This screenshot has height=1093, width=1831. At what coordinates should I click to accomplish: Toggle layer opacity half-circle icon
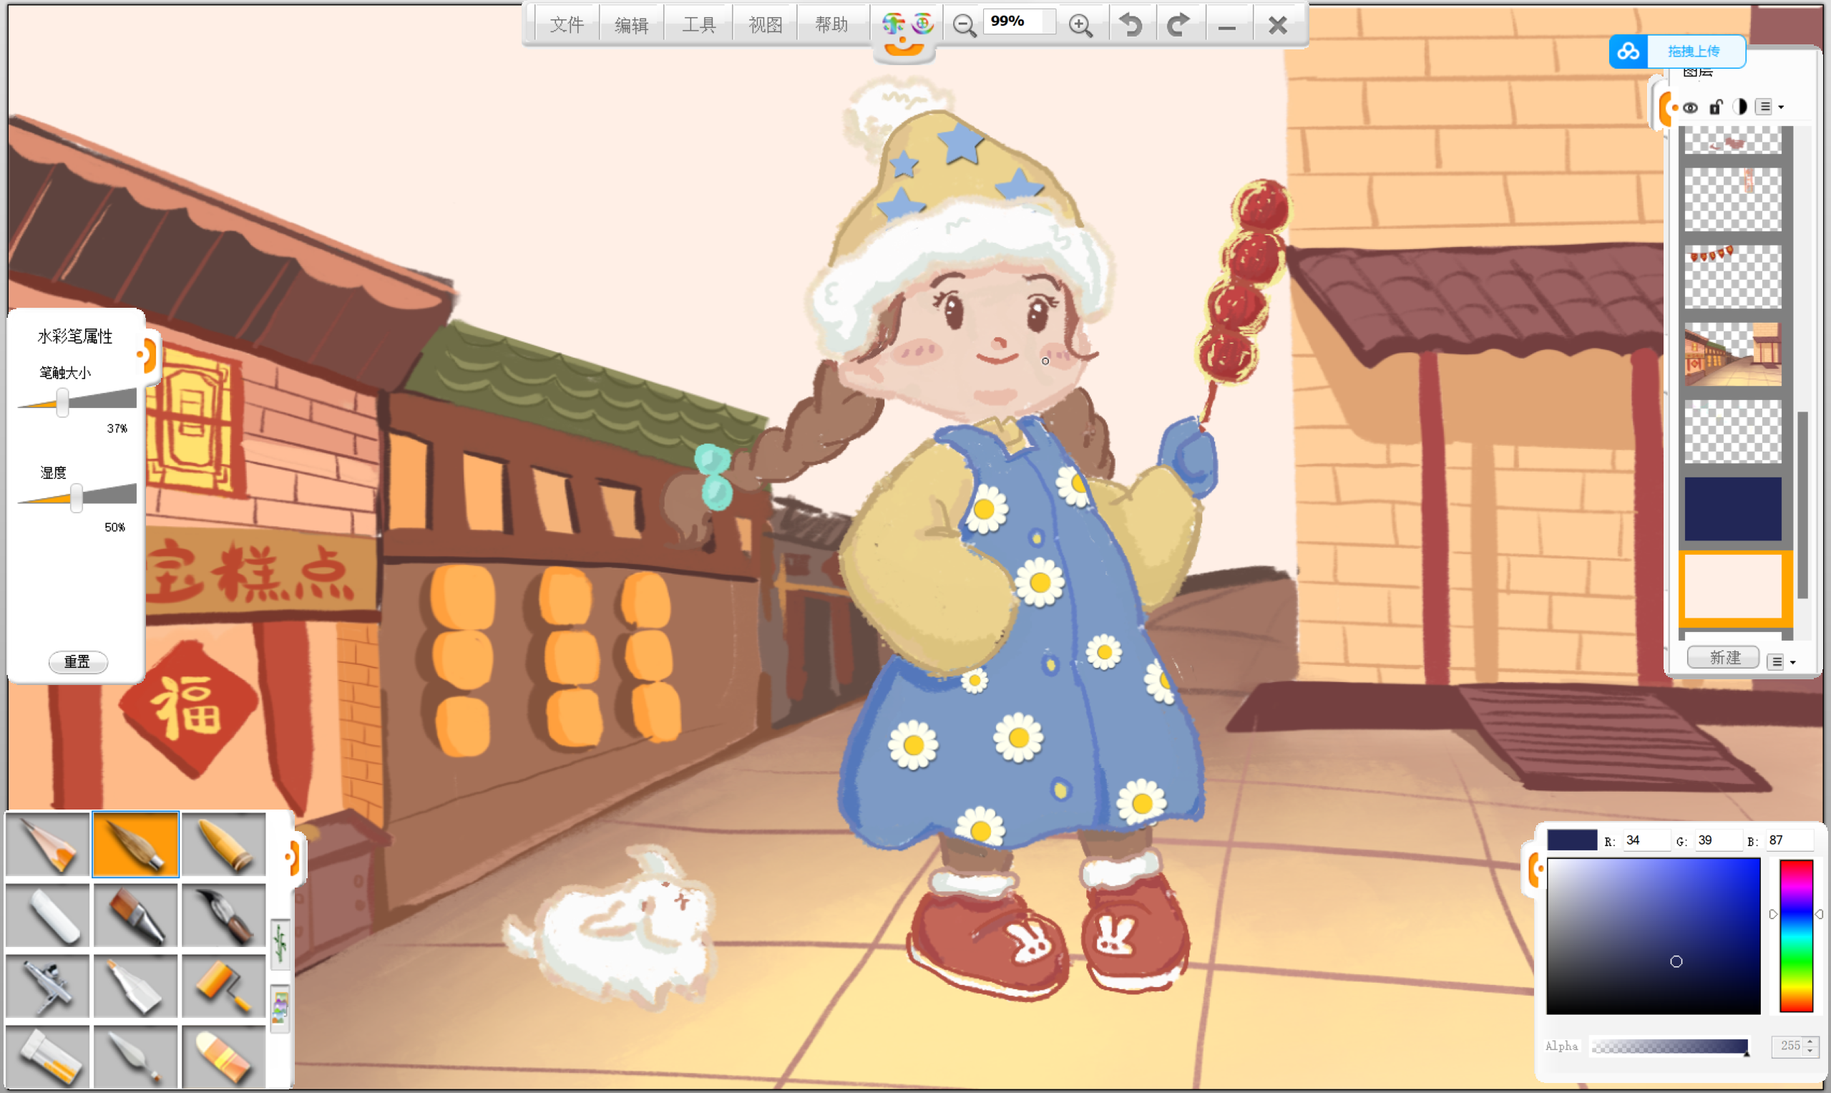click(x=1739, y=107)
